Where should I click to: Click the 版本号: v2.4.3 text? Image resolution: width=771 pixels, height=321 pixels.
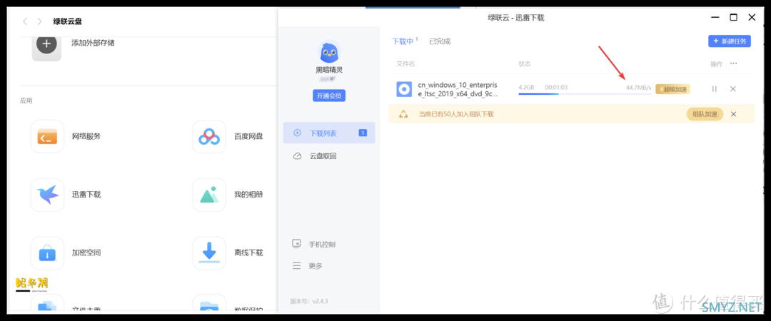[x=309, y=300]
